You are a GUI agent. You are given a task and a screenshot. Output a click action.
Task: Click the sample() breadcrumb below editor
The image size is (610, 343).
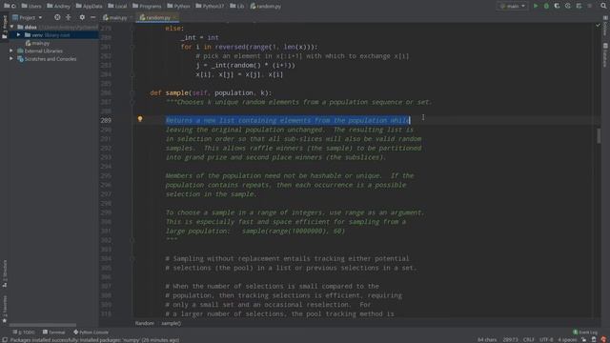[x=172, y=323]
